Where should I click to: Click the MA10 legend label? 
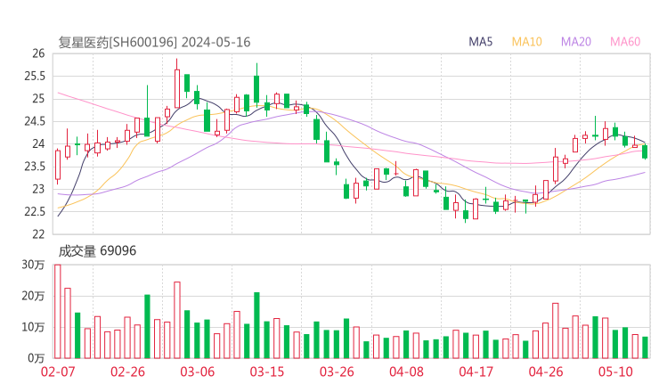coord(526,42)
